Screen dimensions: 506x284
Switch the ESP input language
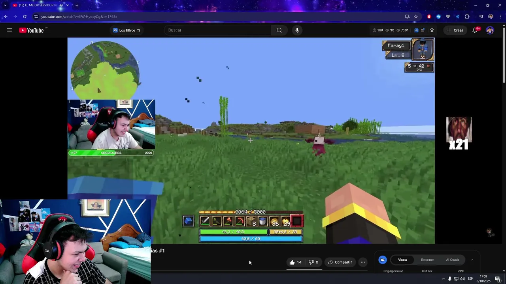point(470,279)
